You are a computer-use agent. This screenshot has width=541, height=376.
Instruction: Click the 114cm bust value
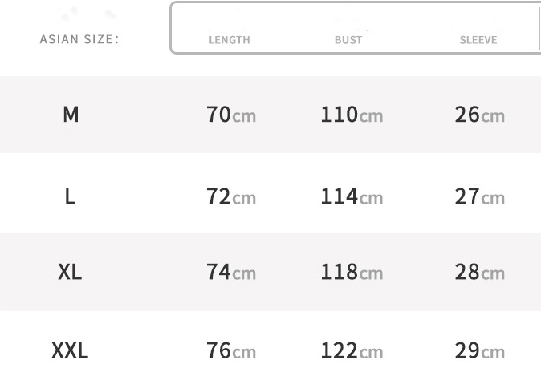pyautogui.click(x=352, y=196)
